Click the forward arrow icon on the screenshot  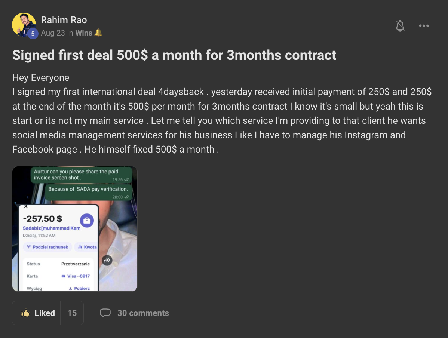(107, 261)
